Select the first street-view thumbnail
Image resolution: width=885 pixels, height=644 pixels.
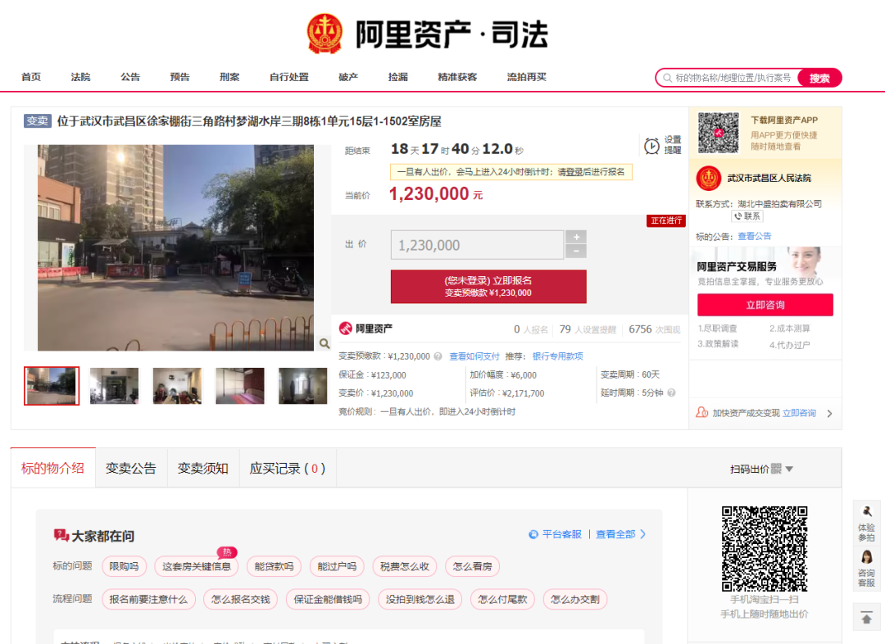(52, 386)
